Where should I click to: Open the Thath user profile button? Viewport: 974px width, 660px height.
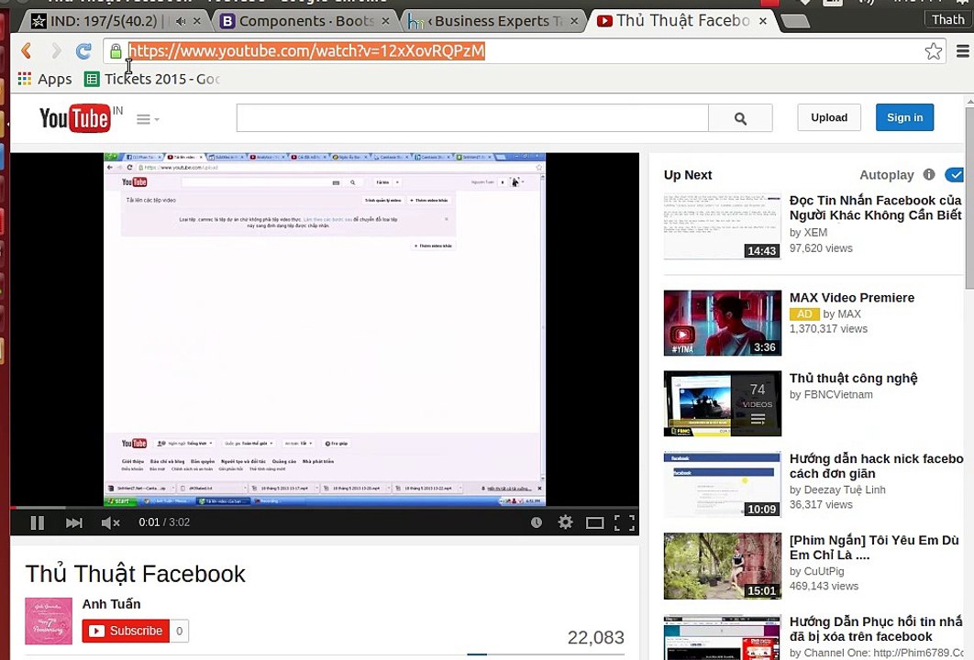(x=948, y=20)
